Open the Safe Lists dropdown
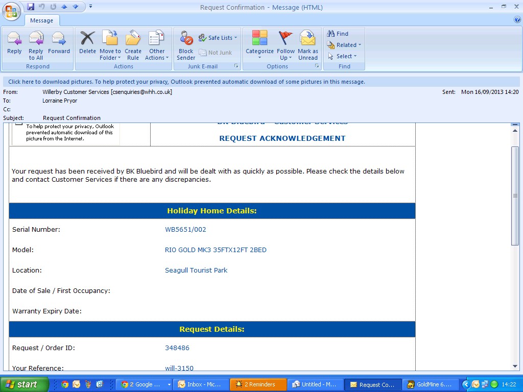Screen dimensions: 523x392 (x=218, y=38)
